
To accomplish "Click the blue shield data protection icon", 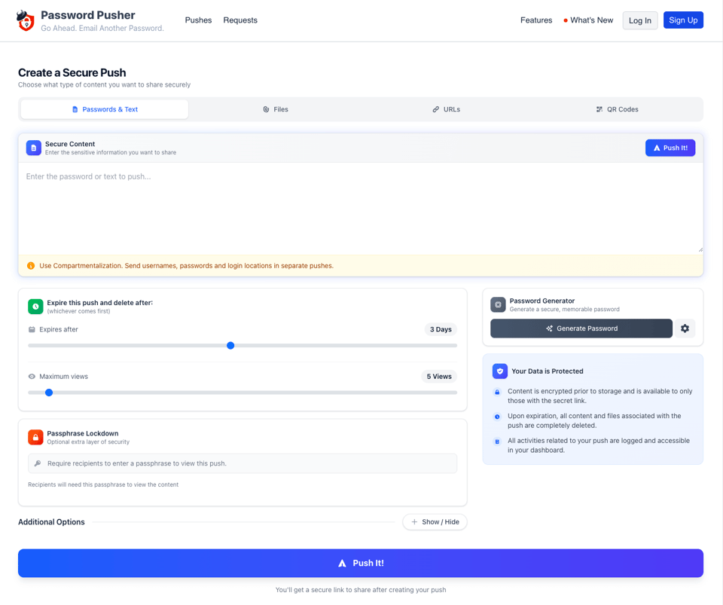I will pyautogui.click(x=499, y=371).
